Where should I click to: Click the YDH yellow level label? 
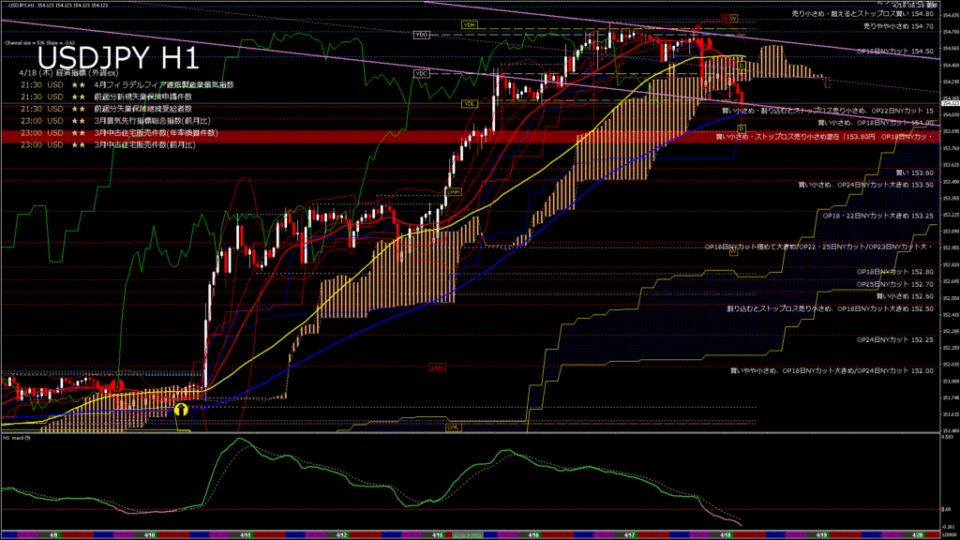coord(468,22)
